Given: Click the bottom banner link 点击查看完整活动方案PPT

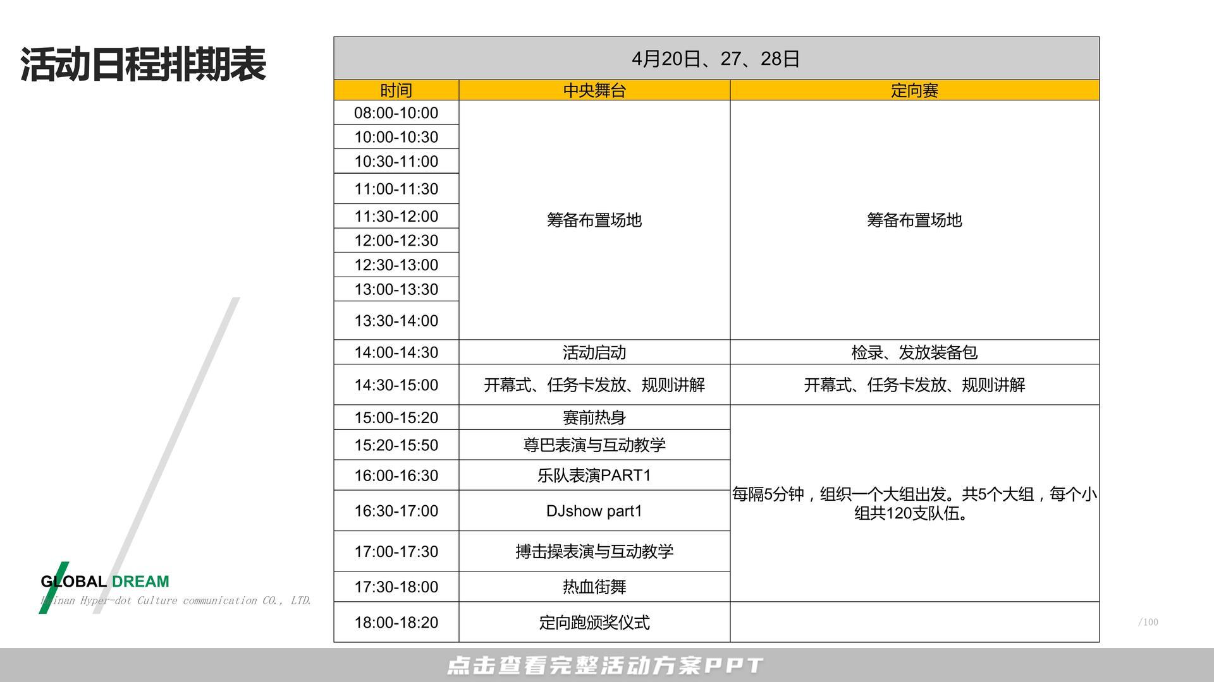Looking at the screenshot, I should tap(605, 666).
